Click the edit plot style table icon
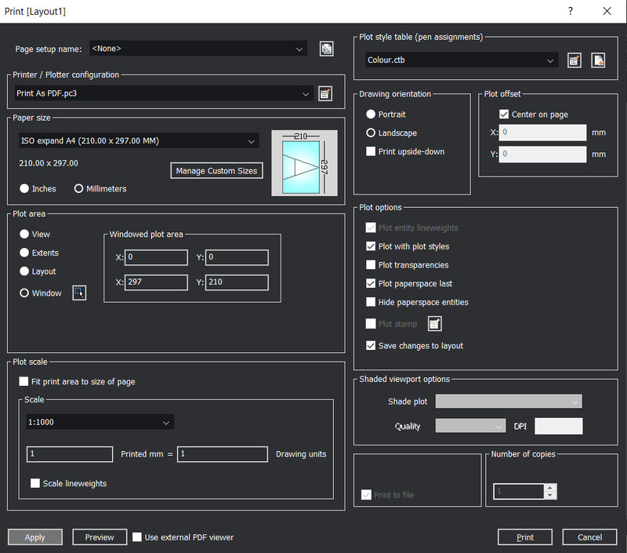Viewport: 627px width, 553px height. coord(574,60)
